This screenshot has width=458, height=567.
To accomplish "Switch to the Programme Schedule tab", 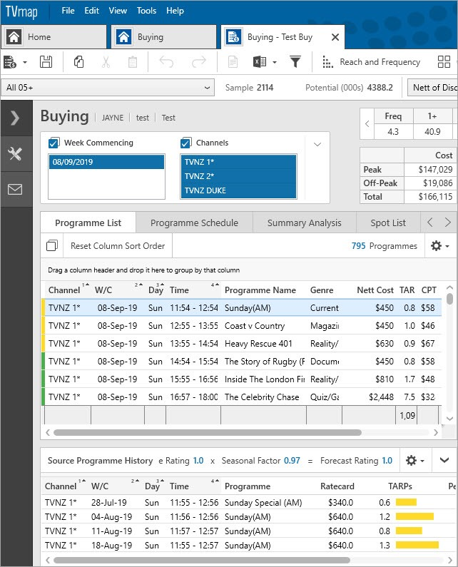I will 194,223.
